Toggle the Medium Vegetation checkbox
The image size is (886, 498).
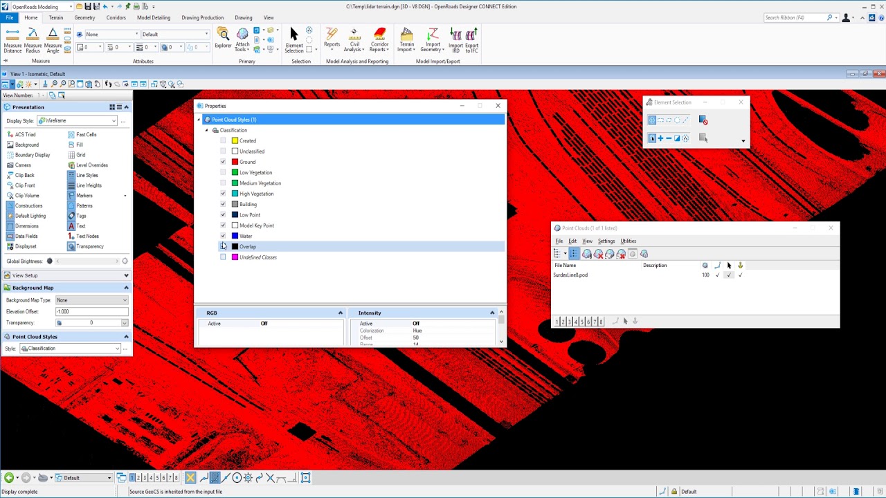pyautogui.click(x=223, y=183)
